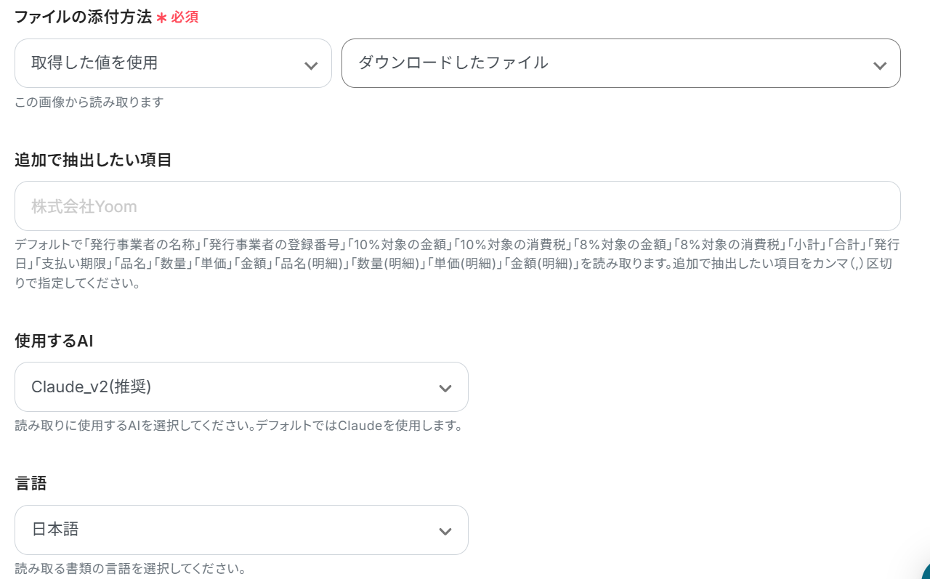Click the chevron arrow beside ダウンロードしたファイル

[880, 66]
